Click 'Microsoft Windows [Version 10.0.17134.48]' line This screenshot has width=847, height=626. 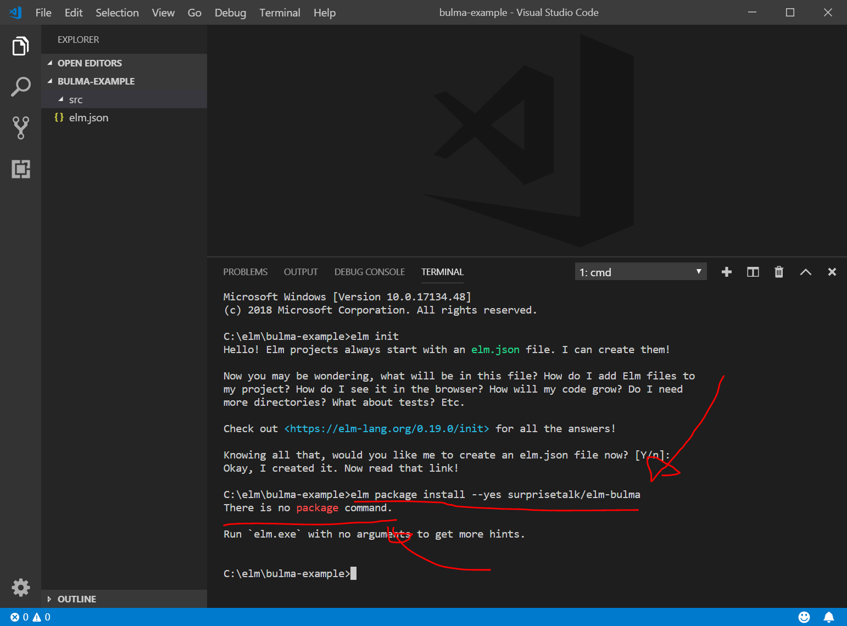(x=347, y=297)
